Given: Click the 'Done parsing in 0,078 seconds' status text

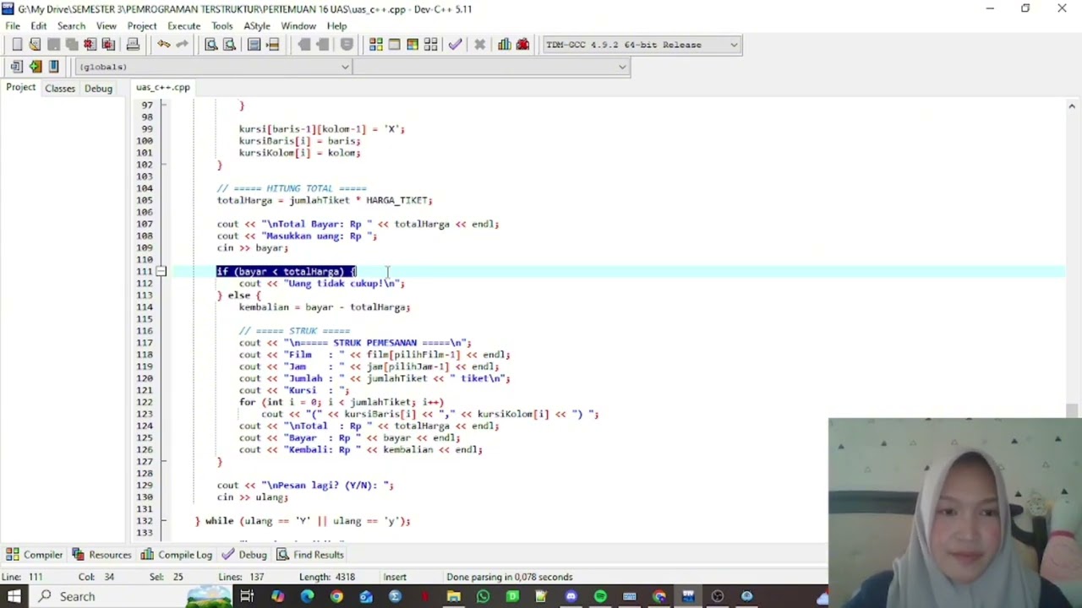Looking at the screenshot, I should click(510, 577).
